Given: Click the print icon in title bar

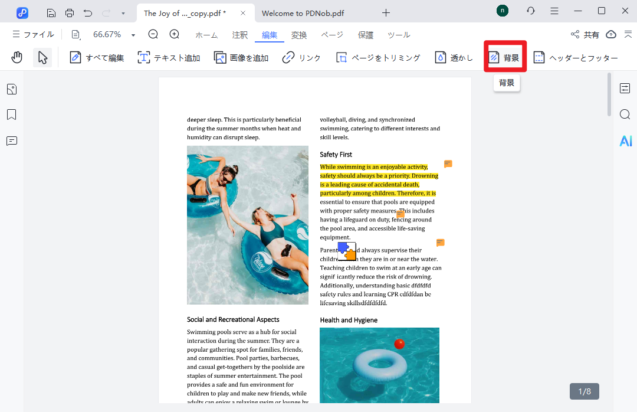Looking at the screenshot, I should pyautogui.click(x=70, y=12).
